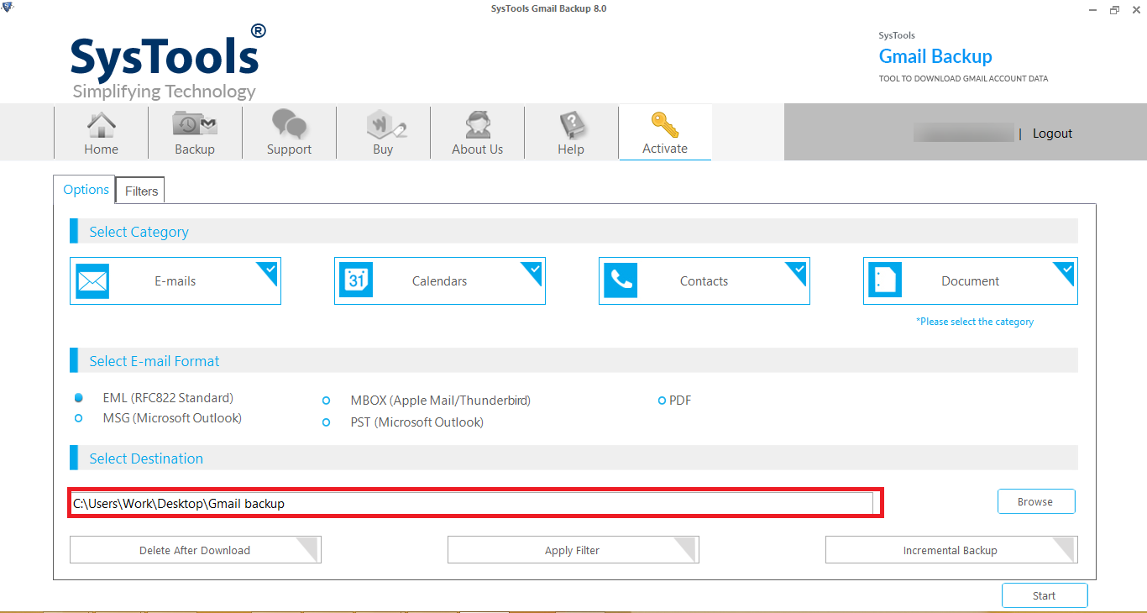Select EML (RFC822 Standard) format
Viewport: 1147px width, 613px height.
click(x=79, y=398)
